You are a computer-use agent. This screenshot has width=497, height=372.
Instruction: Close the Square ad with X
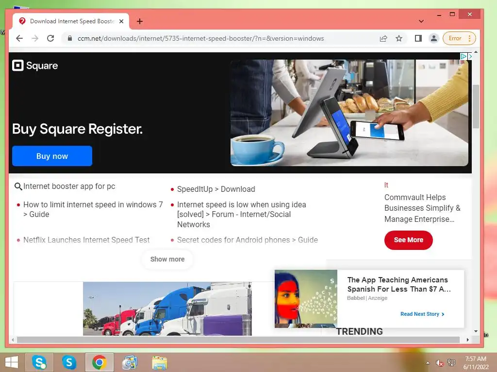pos(470,56)
